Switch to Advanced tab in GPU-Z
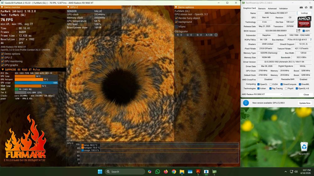Screen dimensions: 314x176 click(272, 8)
